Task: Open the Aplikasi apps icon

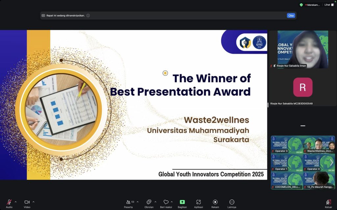Action: click(x=198, y=202)
